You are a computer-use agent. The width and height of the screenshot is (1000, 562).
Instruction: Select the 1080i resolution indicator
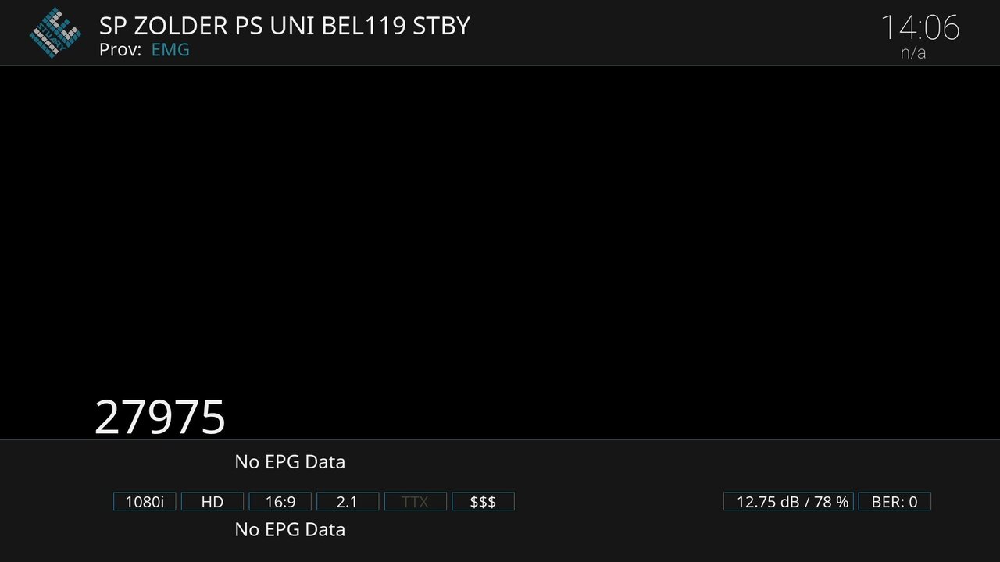(x=145, y=501)
